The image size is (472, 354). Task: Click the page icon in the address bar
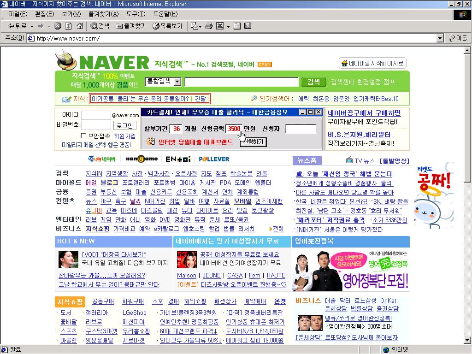(31, 38)
